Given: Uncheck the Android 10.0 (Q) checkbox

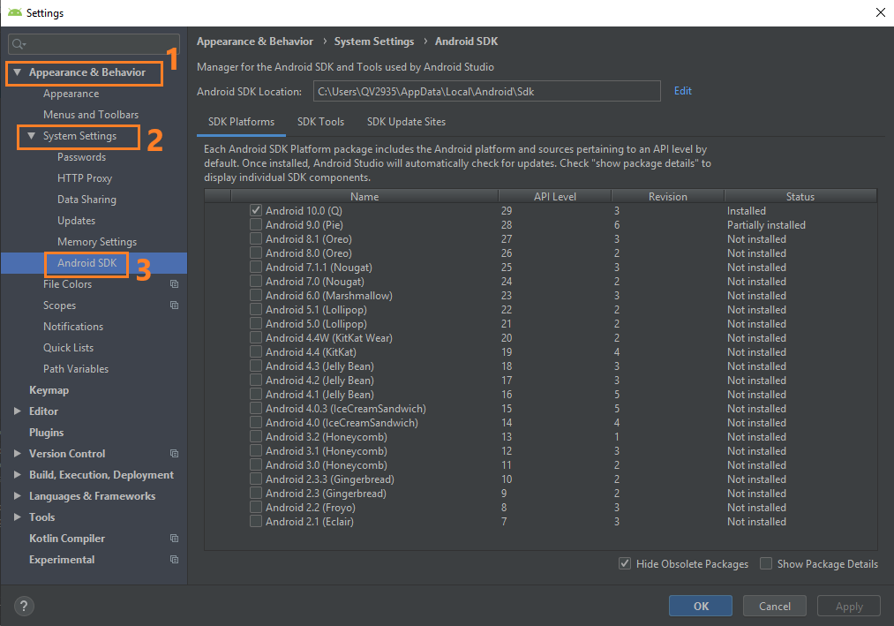Looking at the screenshot, I should point(256,211).
